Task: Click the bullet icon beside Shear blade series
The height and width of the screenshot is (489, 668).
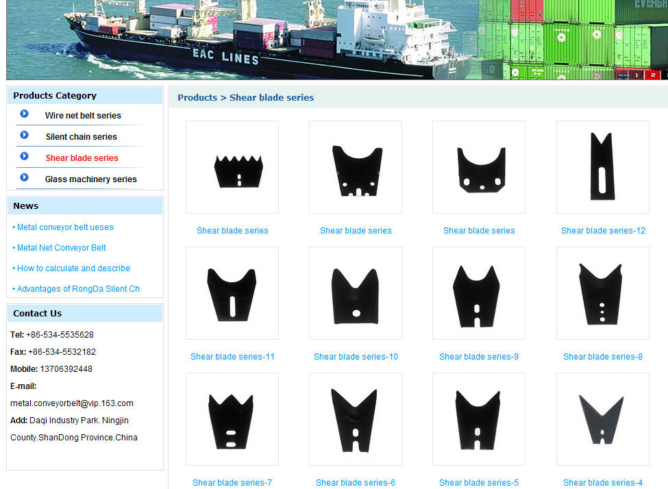Action: 25,157
